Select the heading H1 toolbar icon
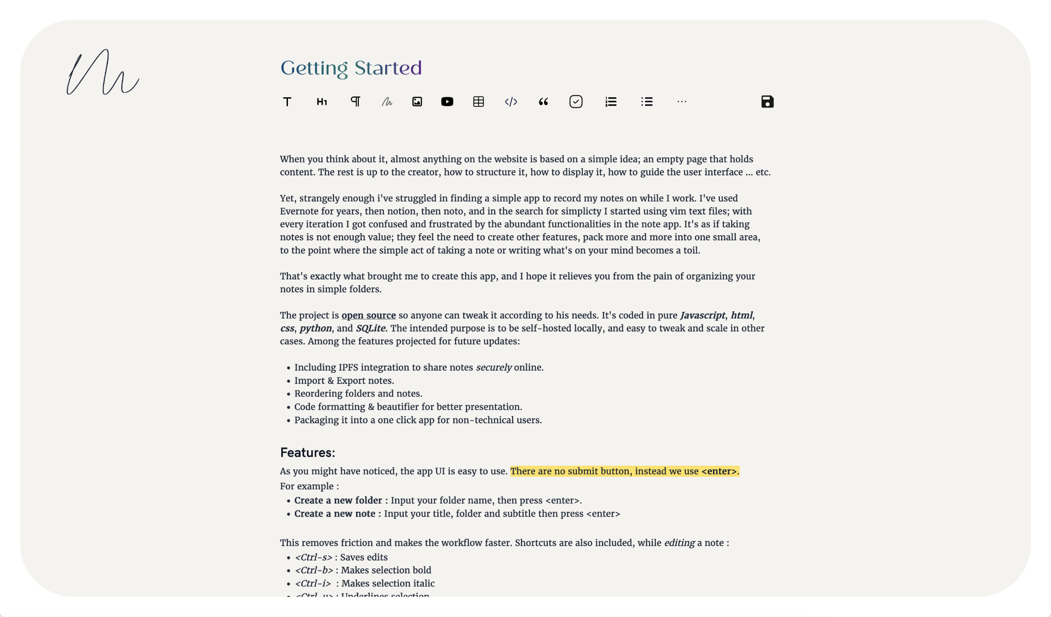The width and height of the screenshot is (1051, 617). (322, 101)
